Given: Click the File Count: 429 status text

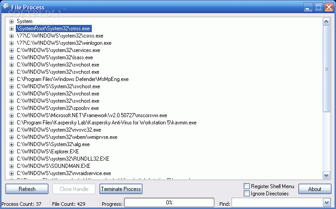Looking at the screenshot, I should click(x=69, y=204).
